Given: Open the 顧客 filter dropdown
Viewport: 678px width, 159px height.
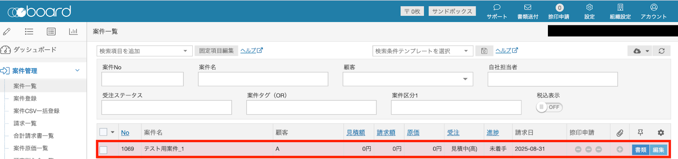Looking at the screenshot, I should 408,79.
